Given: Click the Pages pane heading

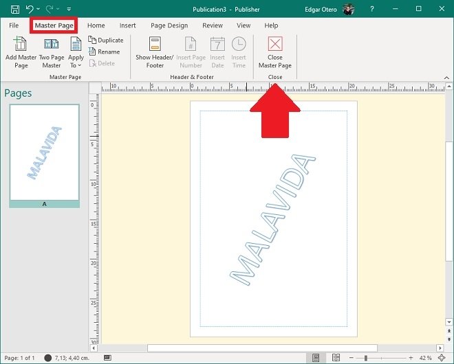Looking at the screenshot, I should 18,93.
